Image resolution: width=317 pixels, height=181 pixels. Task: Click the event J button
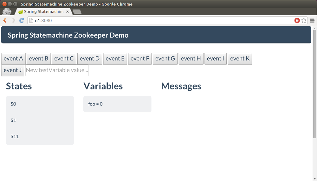click(13, 70)
